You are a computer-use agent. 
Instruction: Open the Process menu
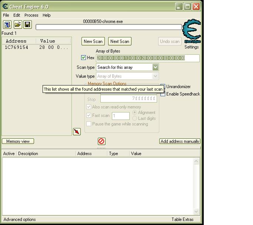(x=31, y=15)
